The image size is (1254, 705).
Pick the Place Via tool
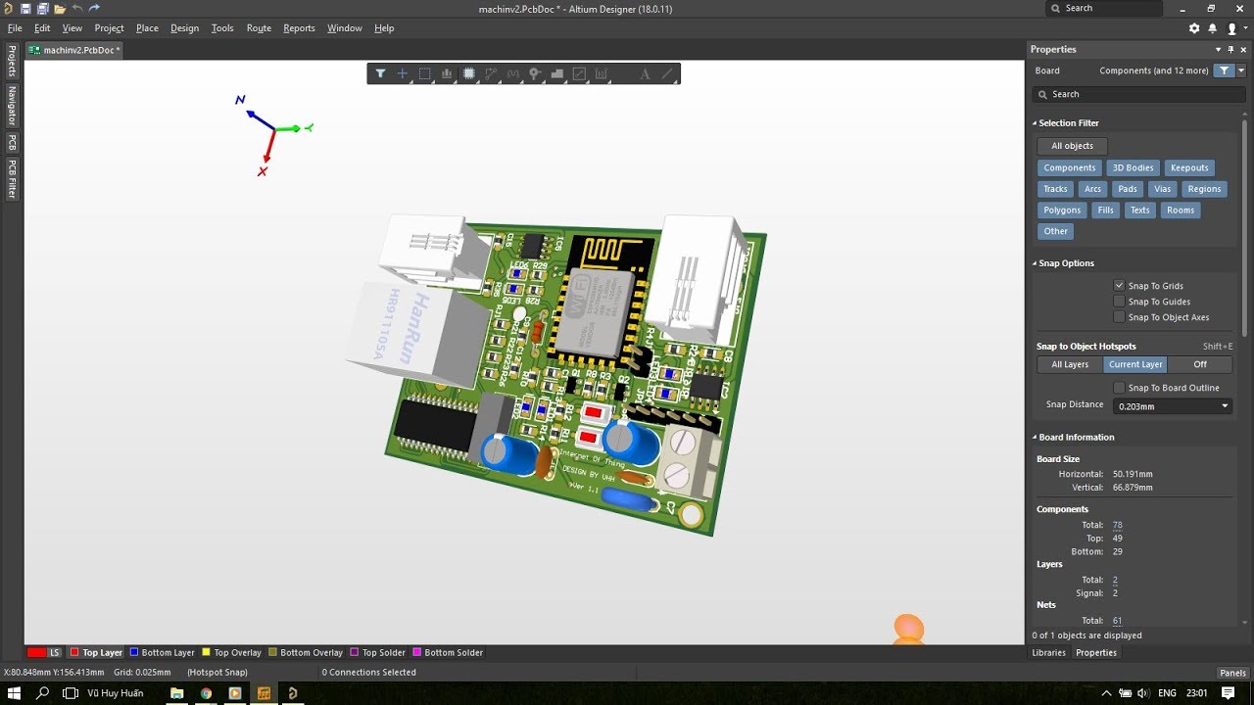coord(535,73)
